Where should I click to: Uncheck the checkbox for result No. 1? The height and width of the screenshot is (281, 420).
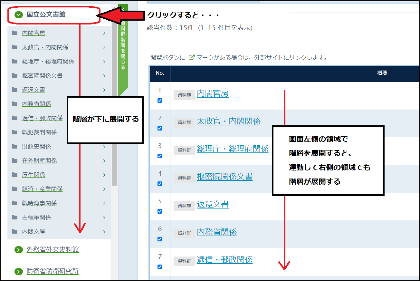tap(160, 101)
